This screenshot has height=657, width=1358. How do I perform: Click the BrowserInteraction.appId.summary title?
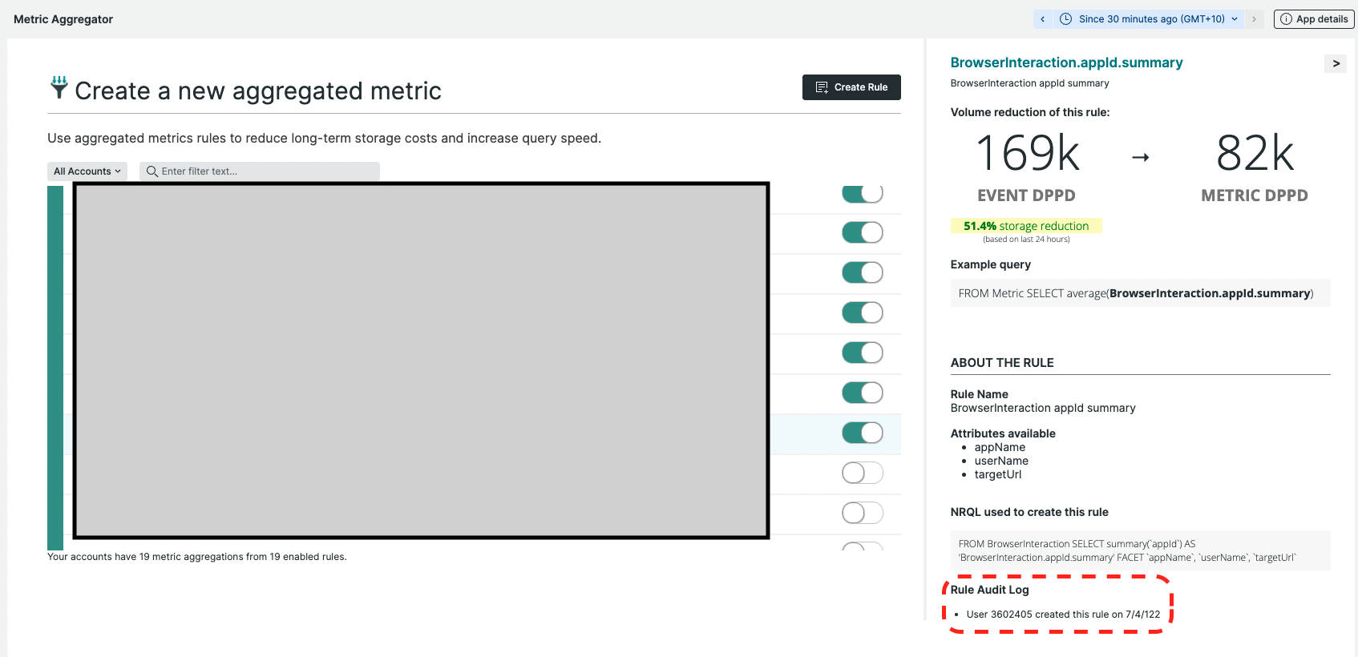[x=1066, y=62]
